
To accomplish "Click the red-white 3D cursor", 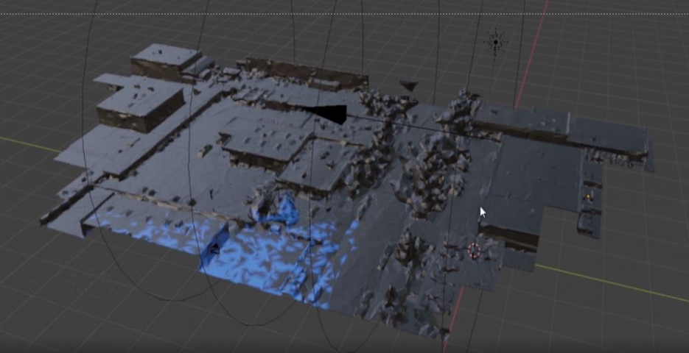I will coord(474,252).
